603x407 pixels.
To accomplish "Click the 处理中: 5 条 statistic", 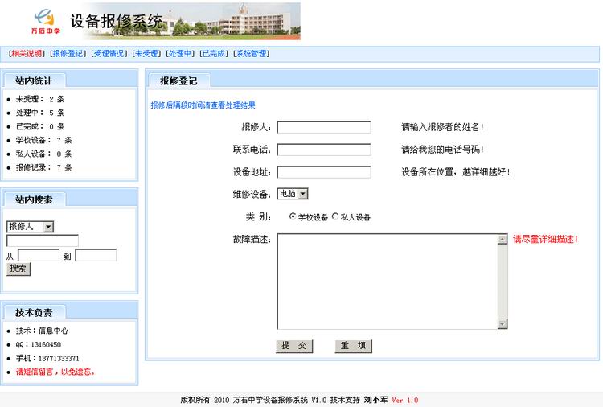I will [40, 113].
